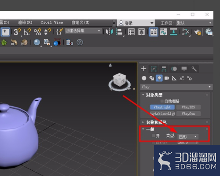Expand the toolbar overflow chevron

(114, 23)
